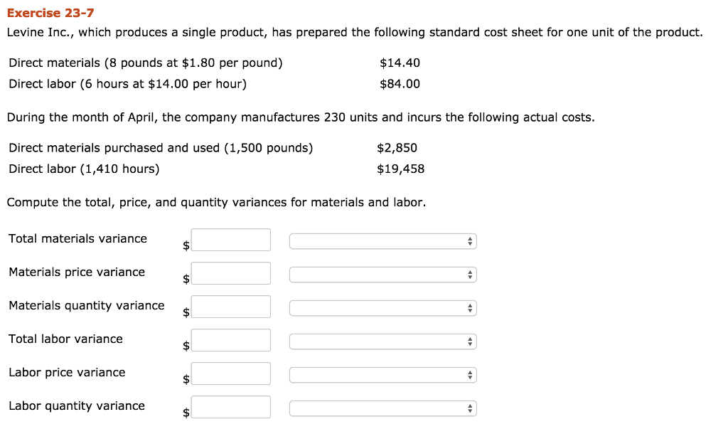Viewport: 728px width, 429px height.
Task: Click the Total materials variance label
Action: (x=77, y=238)
